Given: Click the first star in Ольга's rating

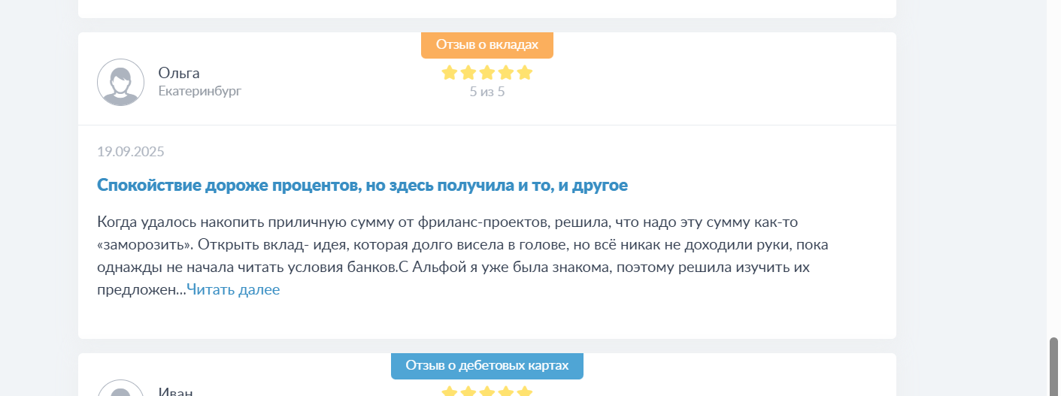Looking at the screenshot, I should click(x=450, y=73).
